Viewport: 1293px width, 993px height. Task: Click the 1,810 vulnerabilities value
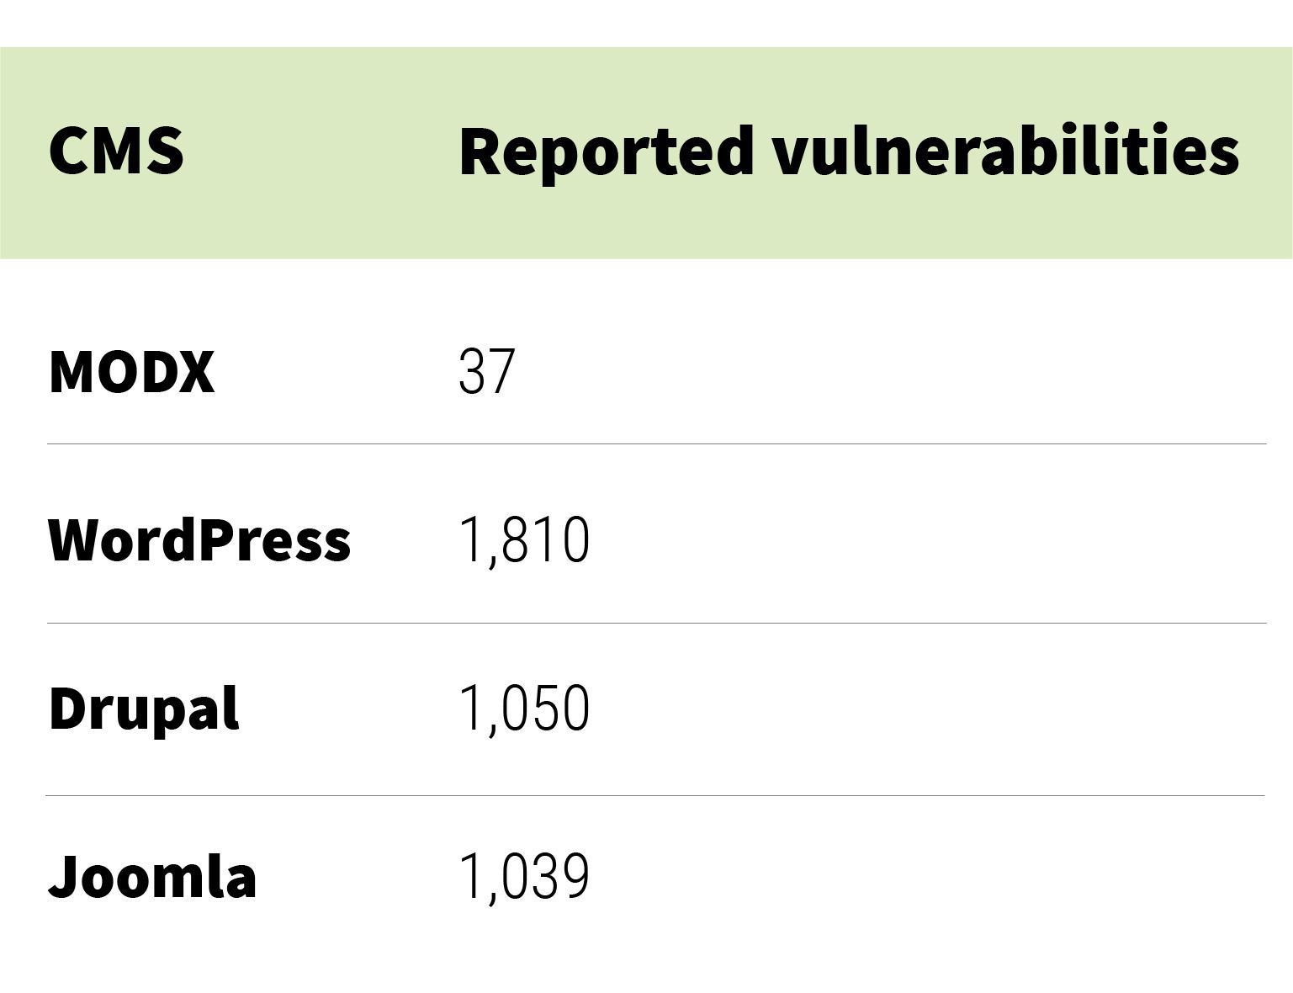(x=524, y=540)
